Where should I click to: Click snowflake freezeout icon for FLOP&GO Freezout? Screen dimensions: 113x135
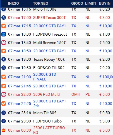click(x=4, y=34)
